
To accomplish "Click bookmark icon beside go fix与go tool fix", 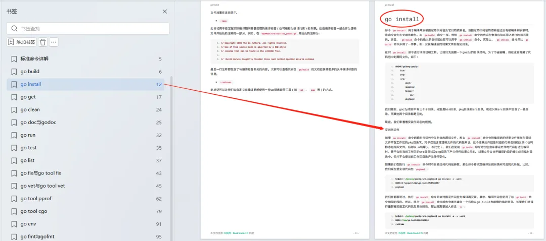I will [x=14, y=173].
